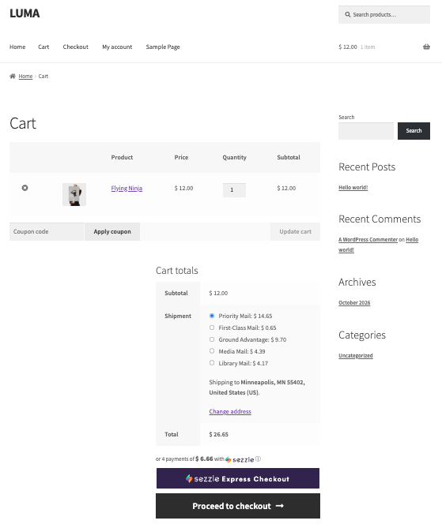Click the LUMA site title
The height and width of the screenshot is (528, 442).
pos(25,13)
